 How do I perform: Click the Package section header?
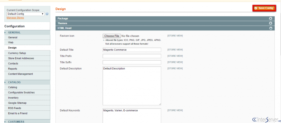165,18
